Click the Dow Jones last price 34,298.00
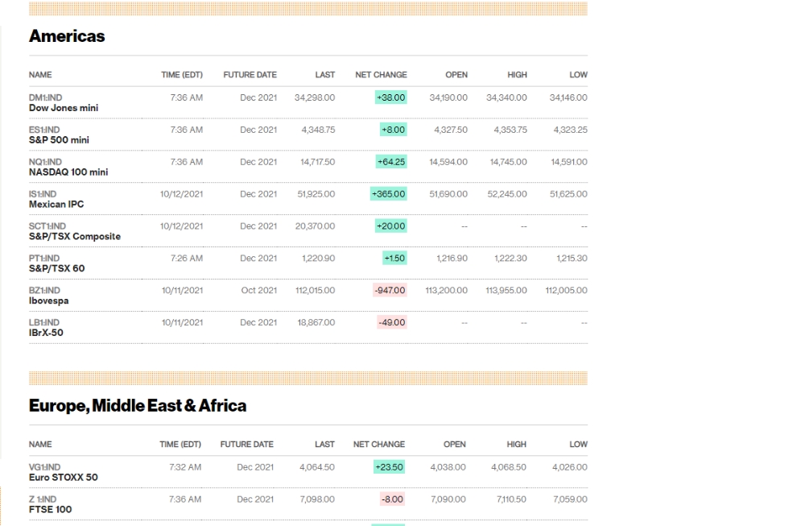 click(315, 97)
